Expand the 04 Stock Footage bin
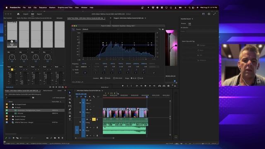Image resolution: width=265 pixels, height=149 pixels. click(x=10, y=116)
